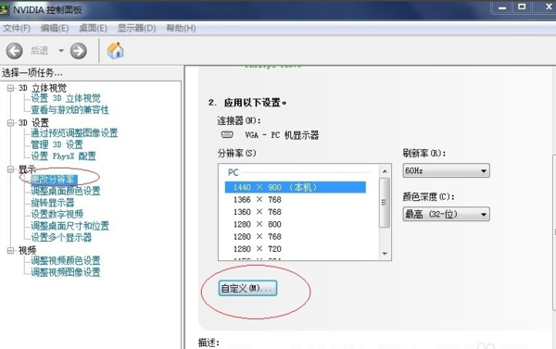The image size is (556, 349).
Task: Click the 自定义(M)... button
Action: pos(247,289)
